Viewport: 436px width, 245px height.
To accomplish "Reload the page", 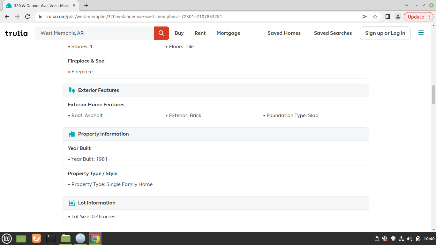I will click(27, 17).
